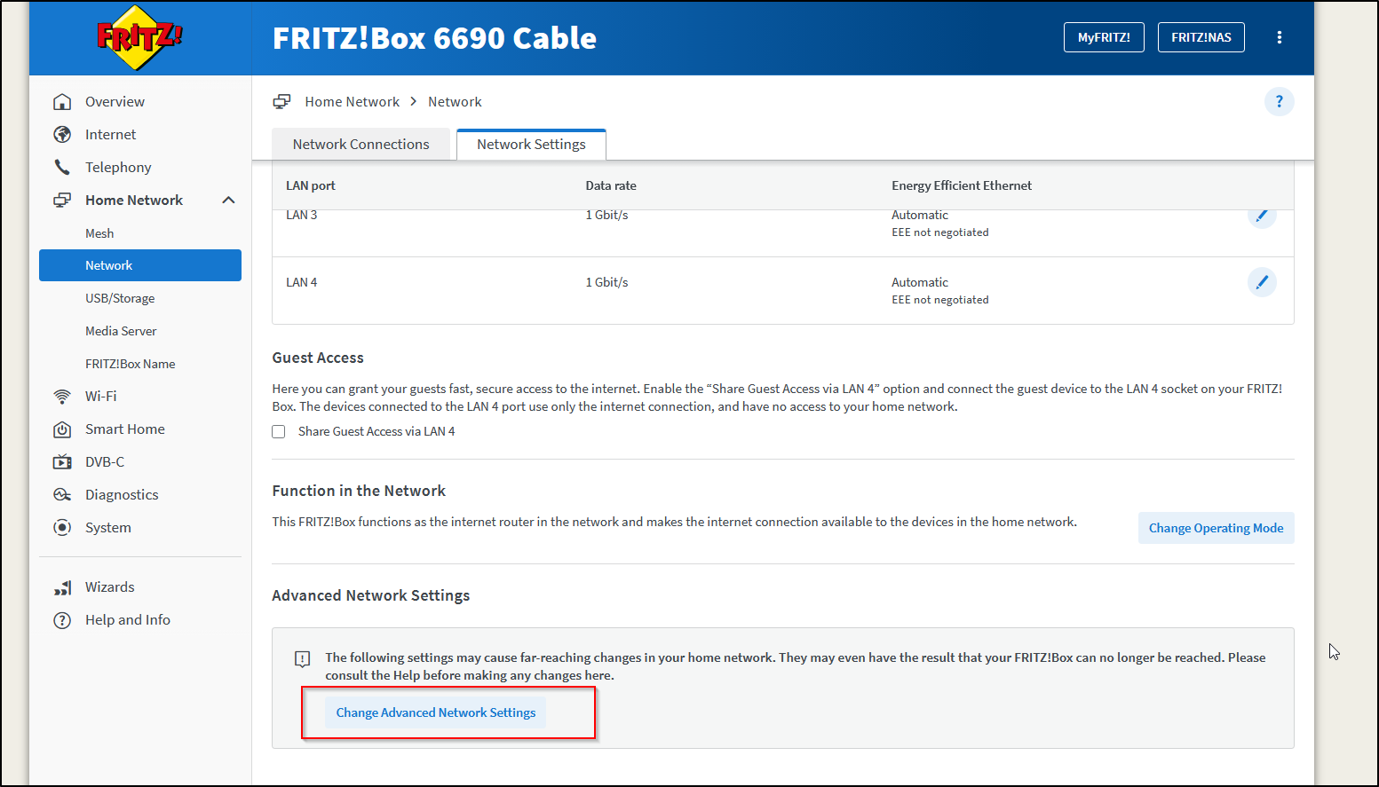Open the three-dot options menu

1279,37
